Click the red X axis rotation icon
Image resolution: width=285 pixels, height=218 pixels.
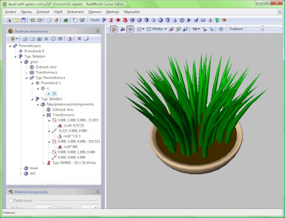tap(171, 29)
